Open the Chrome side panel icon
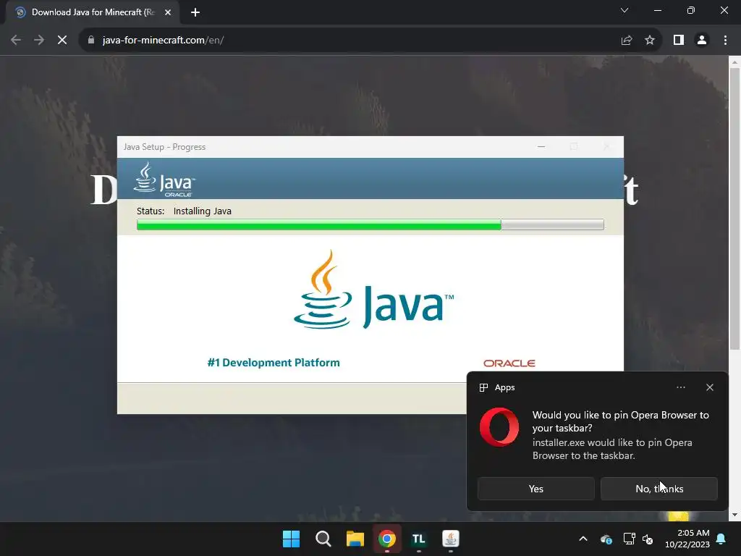Image resolution: width=741 pixels, height=556 pixels. coord(679,41)
